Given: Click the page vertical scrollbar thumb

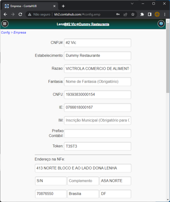Looking at the screenshot, I should pyautogui.click(x=168, y=58).
